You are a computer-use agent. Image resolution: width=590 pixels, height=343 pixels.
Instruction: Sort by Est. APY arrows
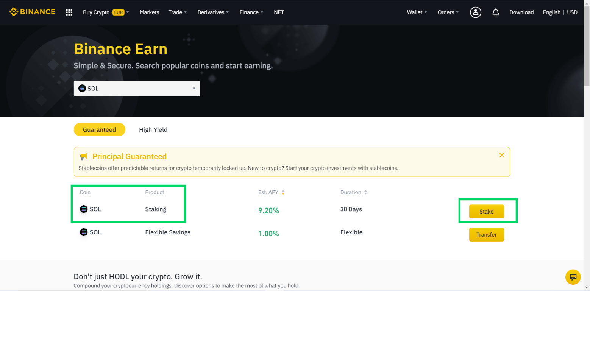pos(283,192)
